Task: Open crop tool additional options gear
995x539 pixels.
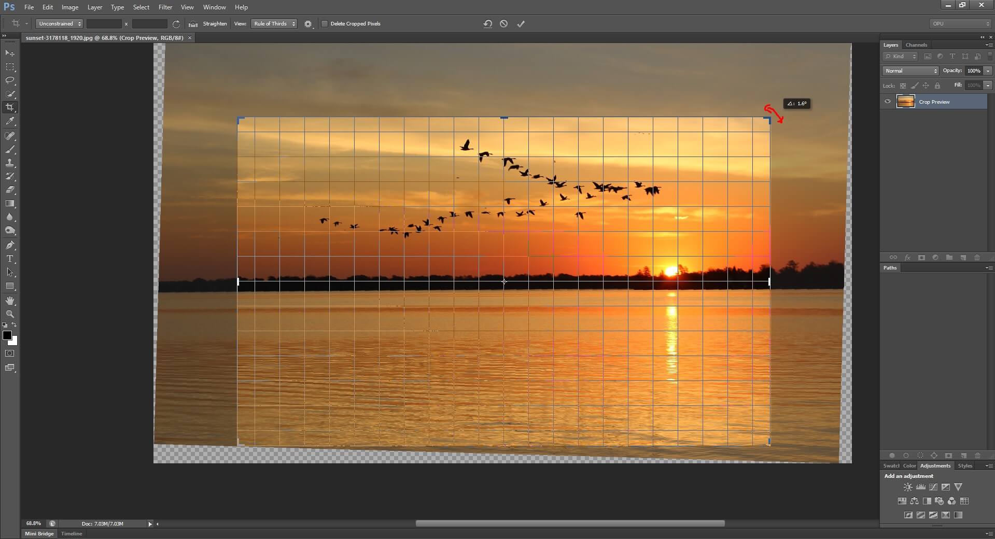Action: [308, 24]
